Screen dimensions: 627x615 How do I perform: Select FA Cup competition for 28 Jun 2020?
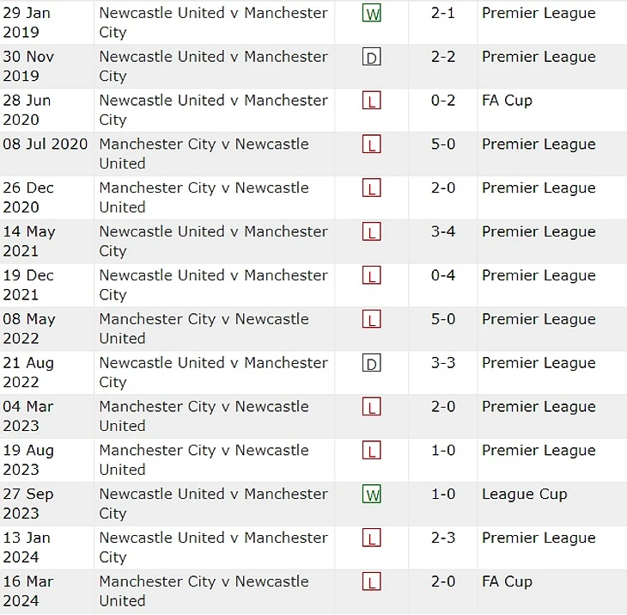point(507,101)
